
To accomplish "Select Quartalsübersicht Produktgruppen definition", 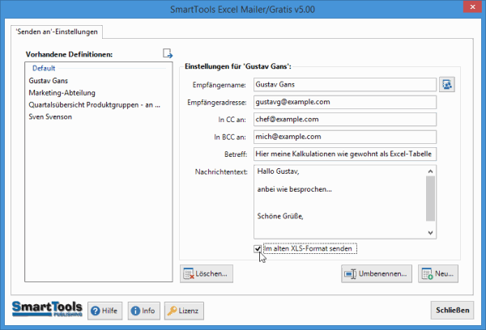I will [x=95, y=105].
